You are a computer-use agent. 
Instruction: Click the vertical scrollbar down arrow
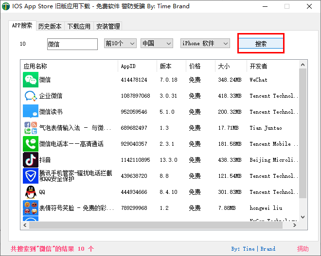[x=303, y=217]
